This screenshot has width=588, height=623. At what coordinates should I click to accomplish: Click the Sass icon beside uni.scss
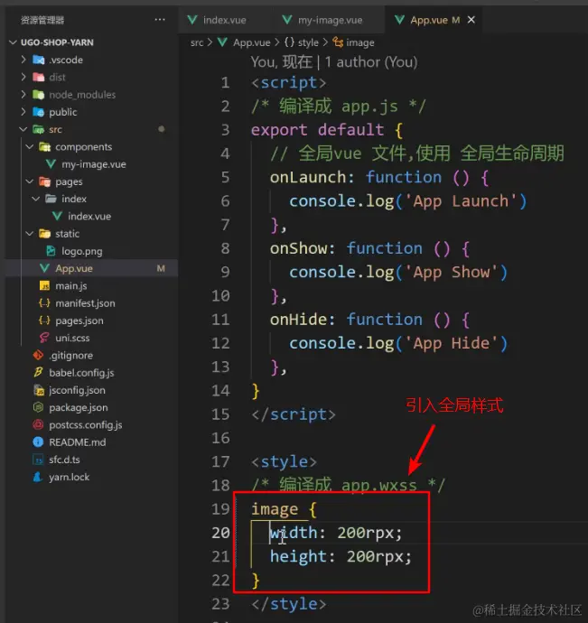(44, 338)
